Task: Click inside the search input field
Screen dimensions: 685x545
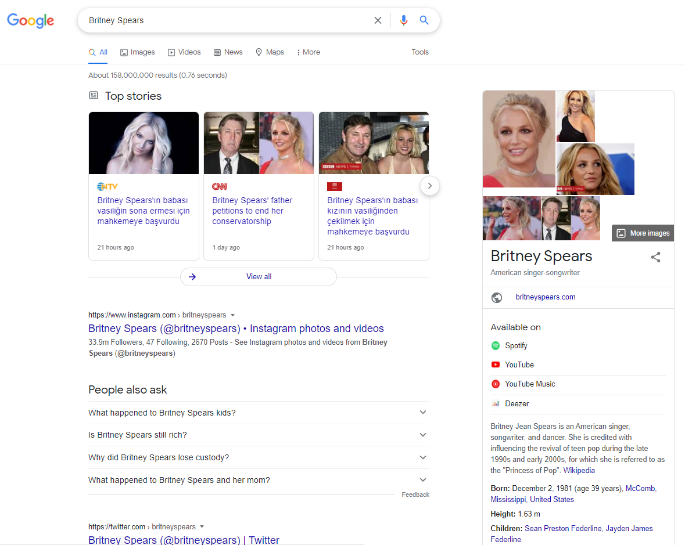Action: (x=227, y=20)
